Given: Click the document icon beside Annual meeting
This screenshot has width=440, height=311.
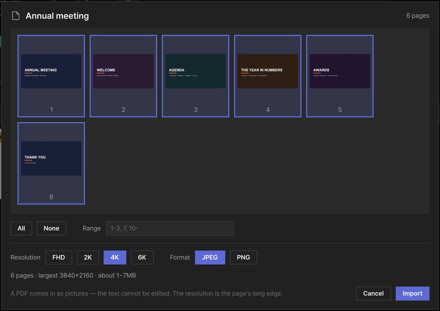Looking at the screenshot, I should click(16, 16).
